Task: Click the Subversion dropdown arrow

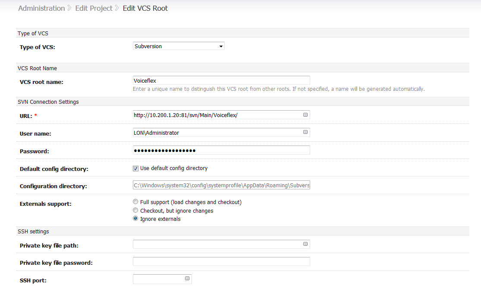Action: (x=220, y=46)
